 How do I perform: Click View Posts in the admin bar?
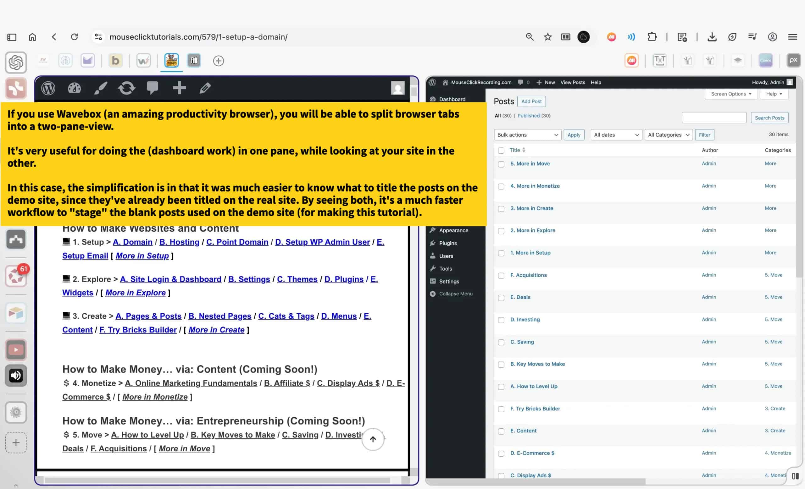pyautogui.click(x=572, y=82)
